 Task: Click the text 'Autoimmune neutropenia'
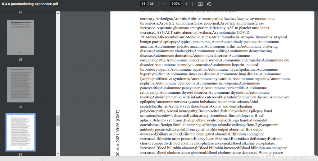coord(217,83)
